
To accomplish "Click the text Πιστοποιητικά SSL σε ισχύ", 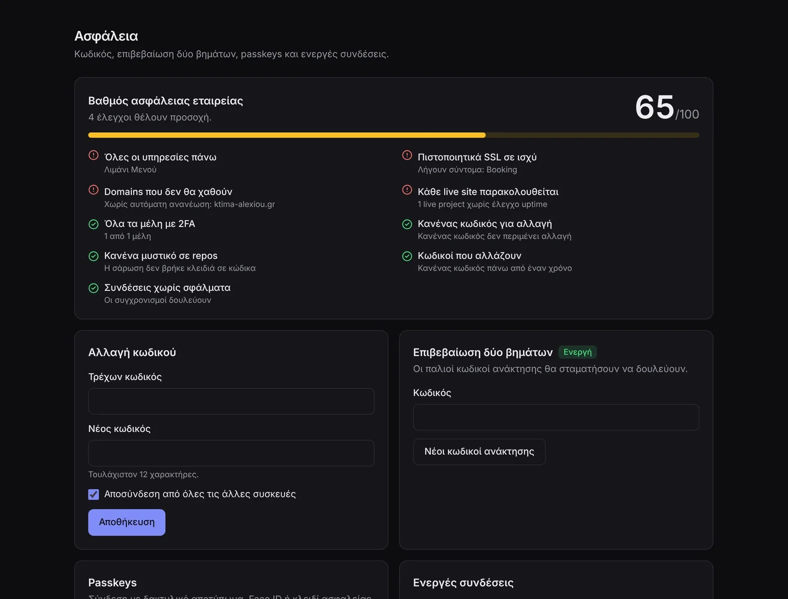I will tap(477, 157).
